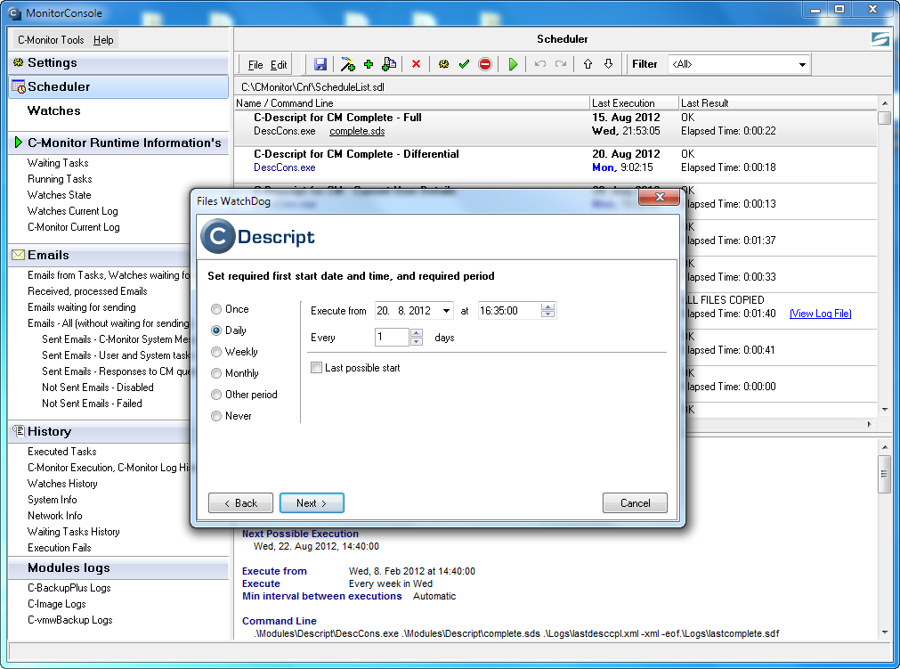
Task: Click the History document icon
Action: pyautogui.click(x=19, y=430)
